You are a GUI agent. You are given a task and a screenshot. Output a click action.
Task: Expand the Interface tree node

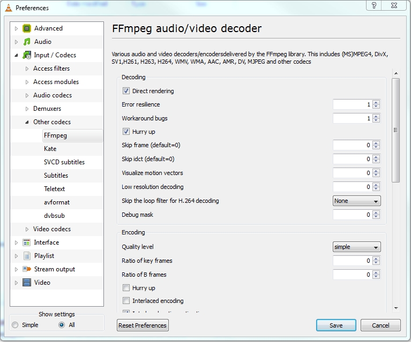(16, 243)
